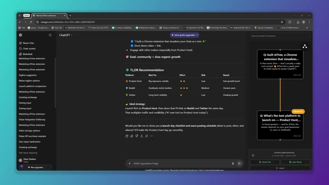Regenerate the response

click(147, 136)
